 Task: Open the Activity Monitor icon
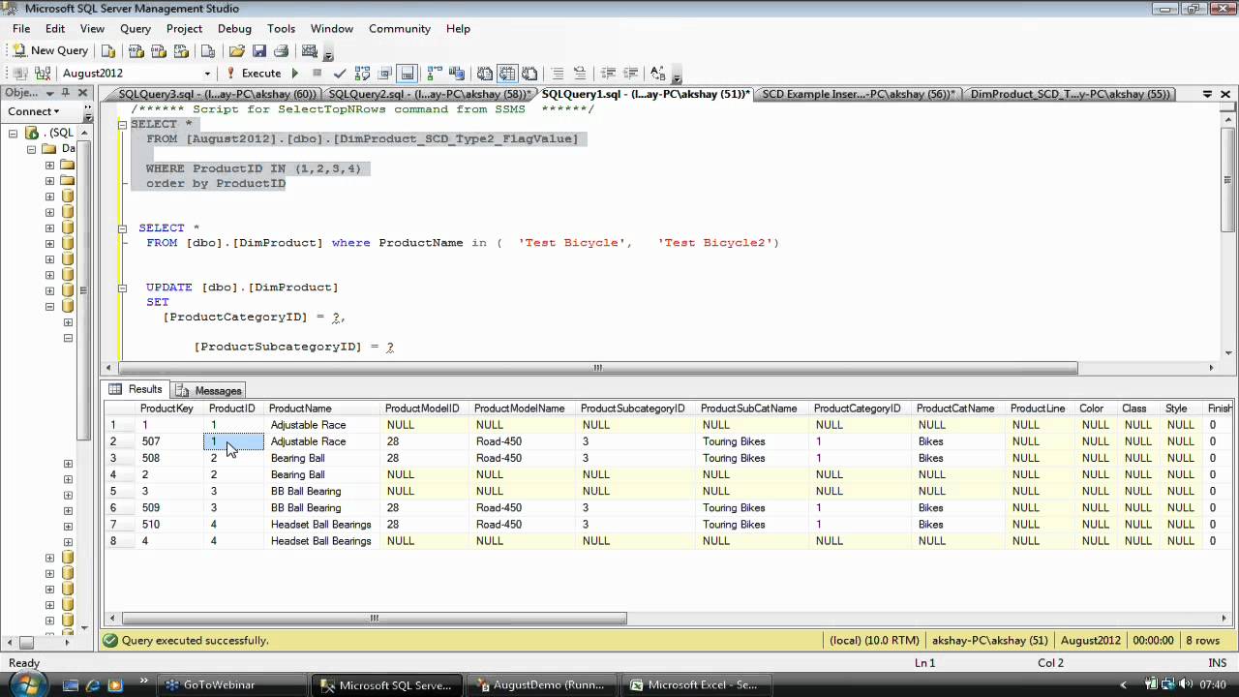point(310,50)
